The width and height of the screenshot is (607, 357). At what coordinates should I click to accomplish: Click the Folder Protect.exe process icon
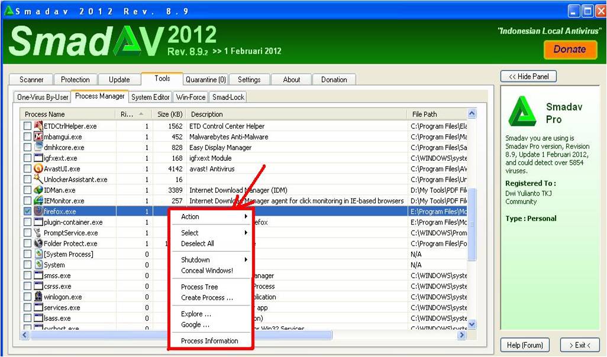(x=38, y=243)
